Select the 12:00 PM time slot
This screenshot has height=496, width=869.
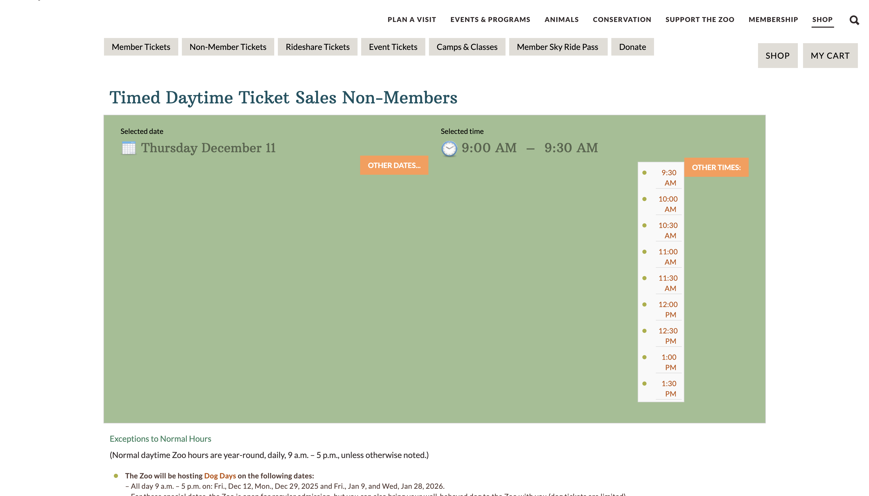click(x=669, y=310)
